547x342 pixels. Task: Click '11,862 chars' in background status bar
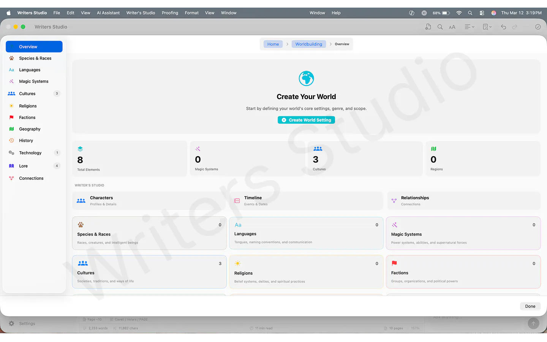[x=128, y=328]
